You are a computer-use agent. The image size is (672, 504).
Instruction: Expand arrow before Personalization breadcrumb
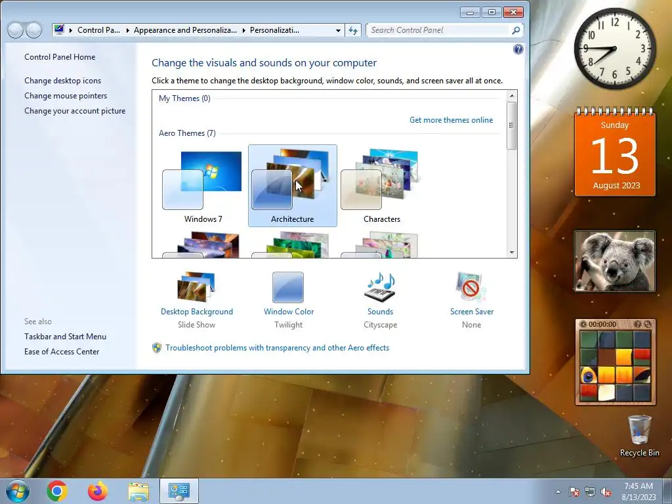click(x=243, y=30)
